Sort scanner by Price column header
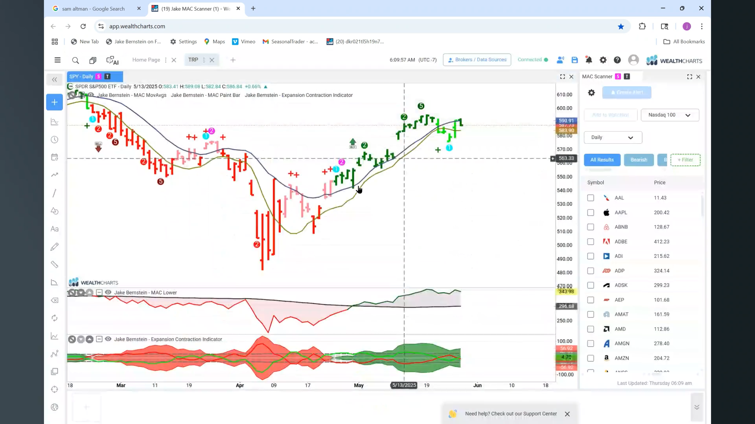The width and height of the screenshot is (755, 424). point(660,183)
